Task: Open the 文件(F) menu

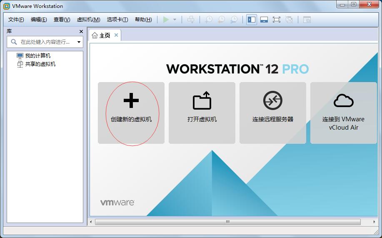Action: (x=16, y=20)
